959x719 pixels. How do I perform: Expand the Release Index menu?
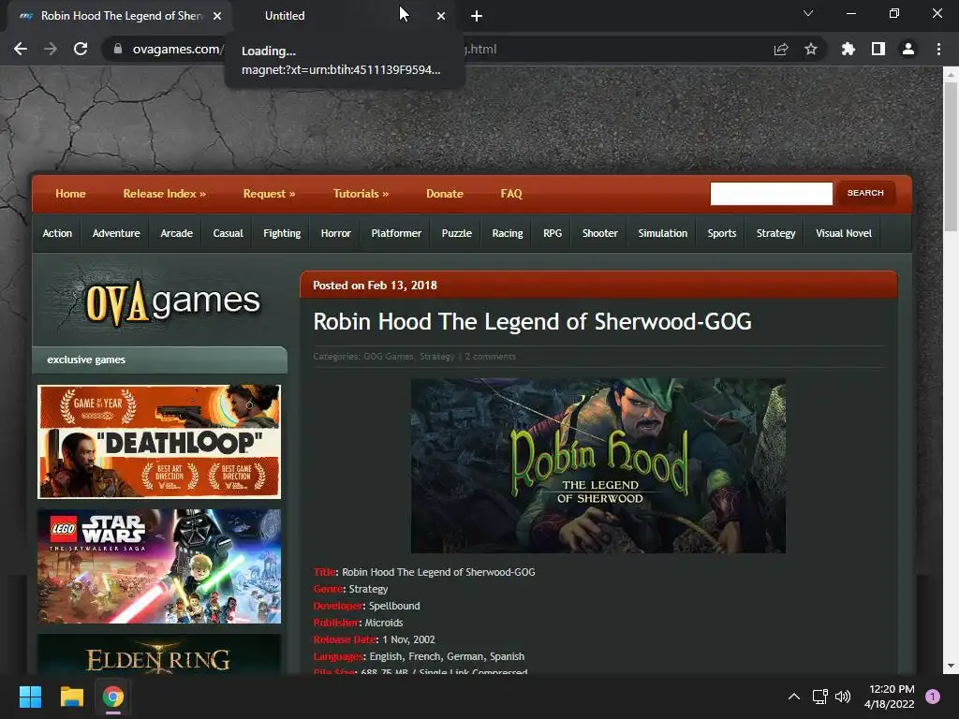165,194
